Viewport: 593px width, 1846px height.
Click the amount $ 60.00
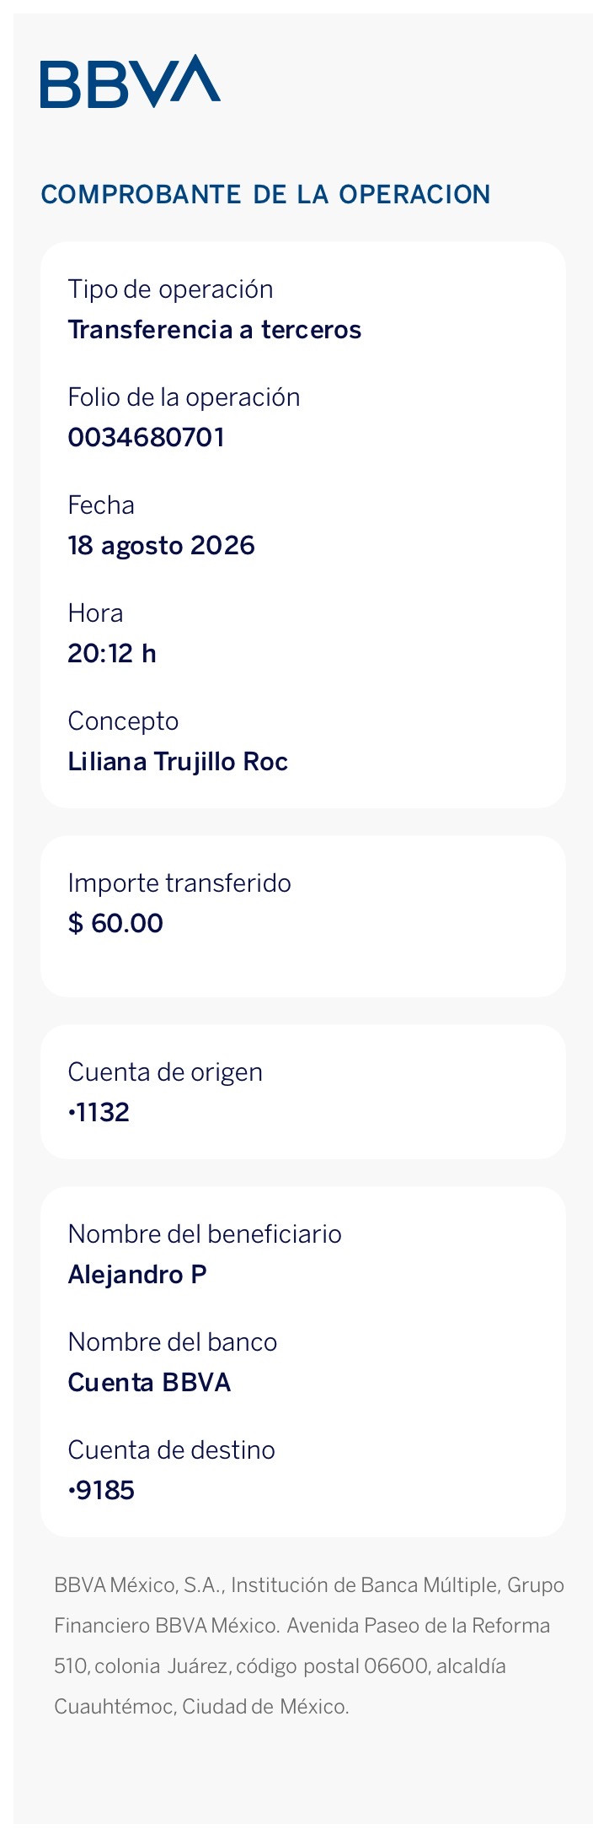point(115,923)
